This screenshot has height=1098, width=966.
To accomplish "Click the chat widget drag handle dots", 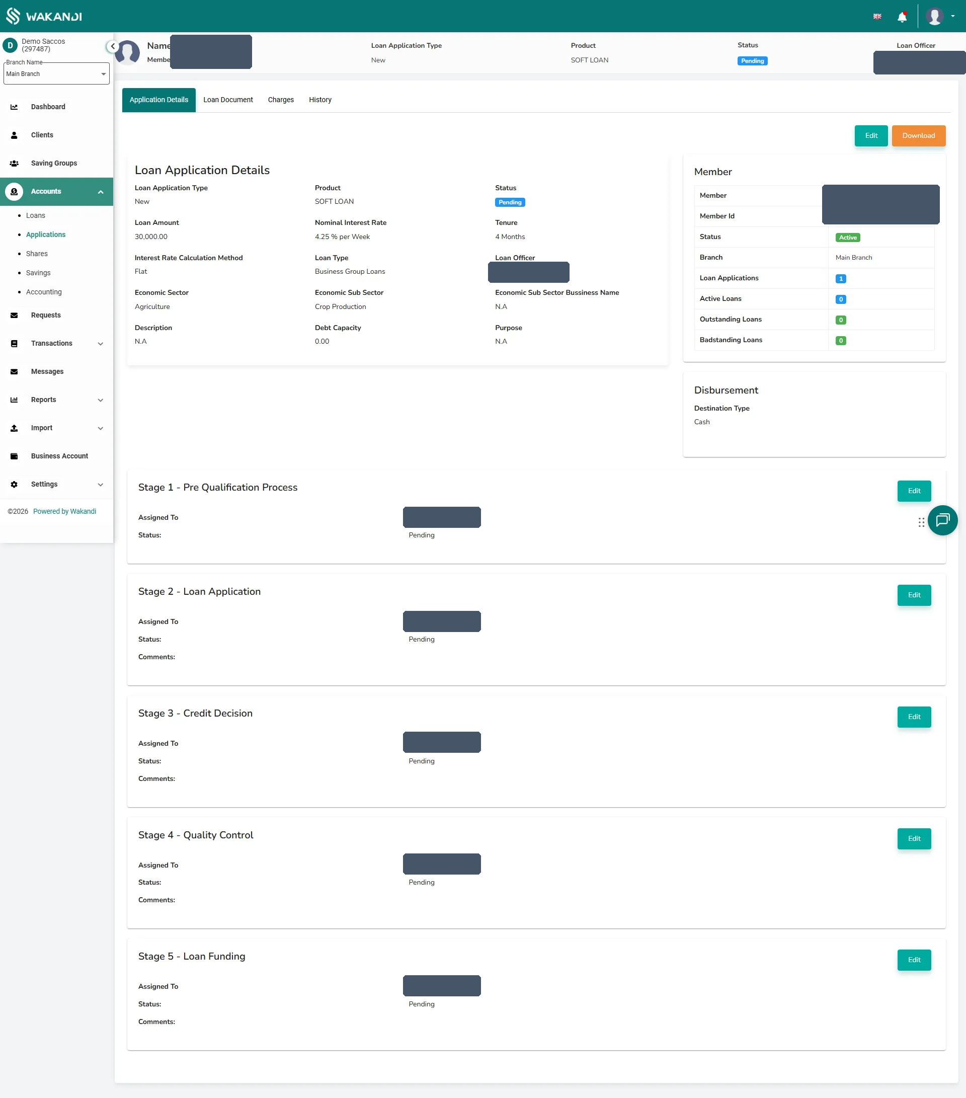I will (921, 522).
